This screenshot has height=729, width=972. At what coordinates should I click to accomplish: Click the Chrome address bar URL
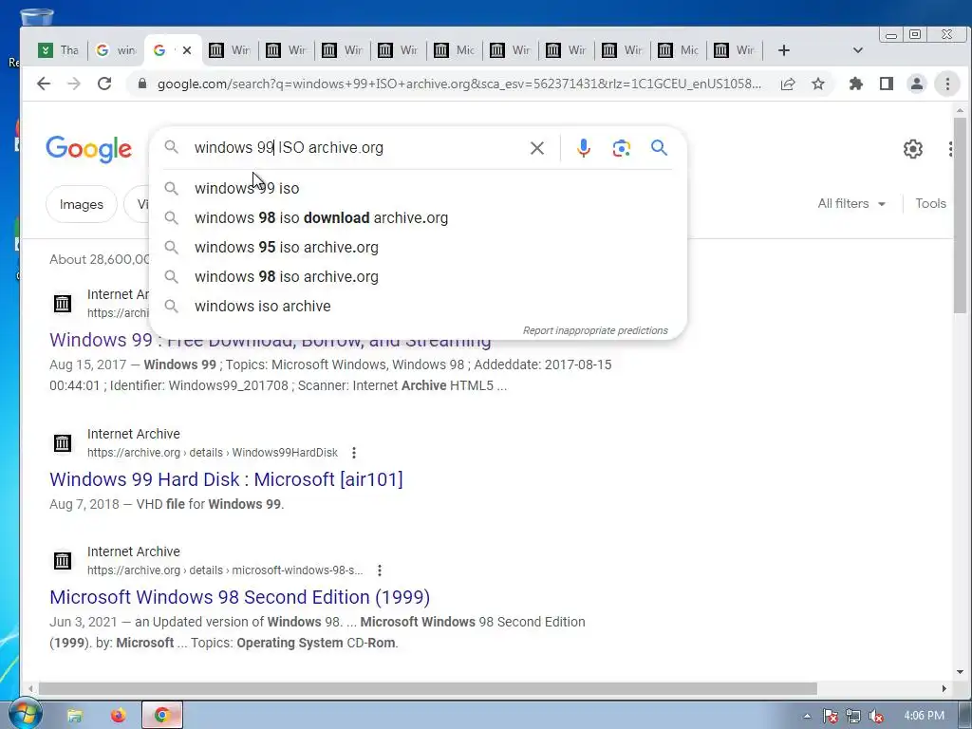point(458,84)
